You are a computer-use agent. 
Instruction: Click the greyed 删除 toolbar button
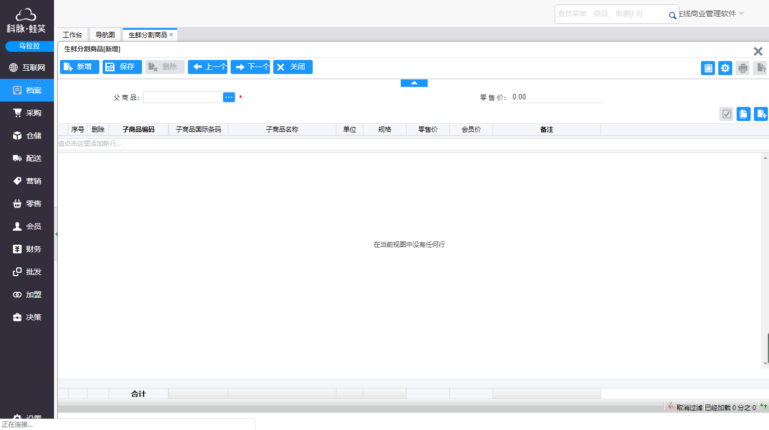coord(165,67)
